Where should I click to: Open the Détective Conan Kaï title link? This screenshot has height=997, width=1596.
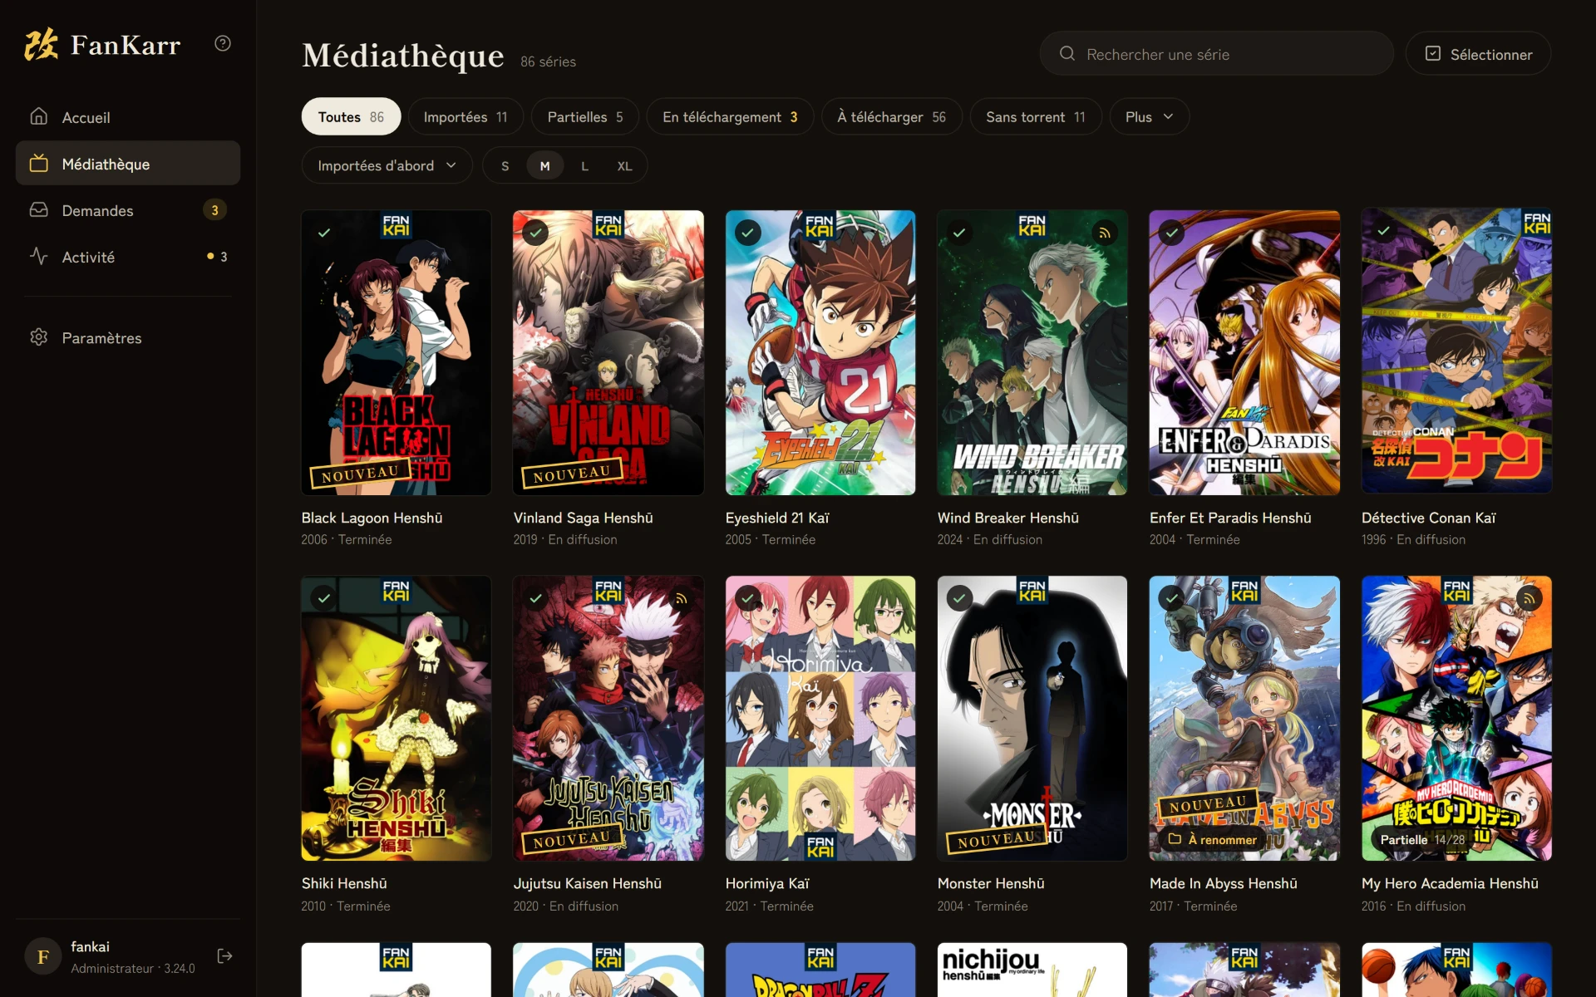click(x=1428, y=518)
